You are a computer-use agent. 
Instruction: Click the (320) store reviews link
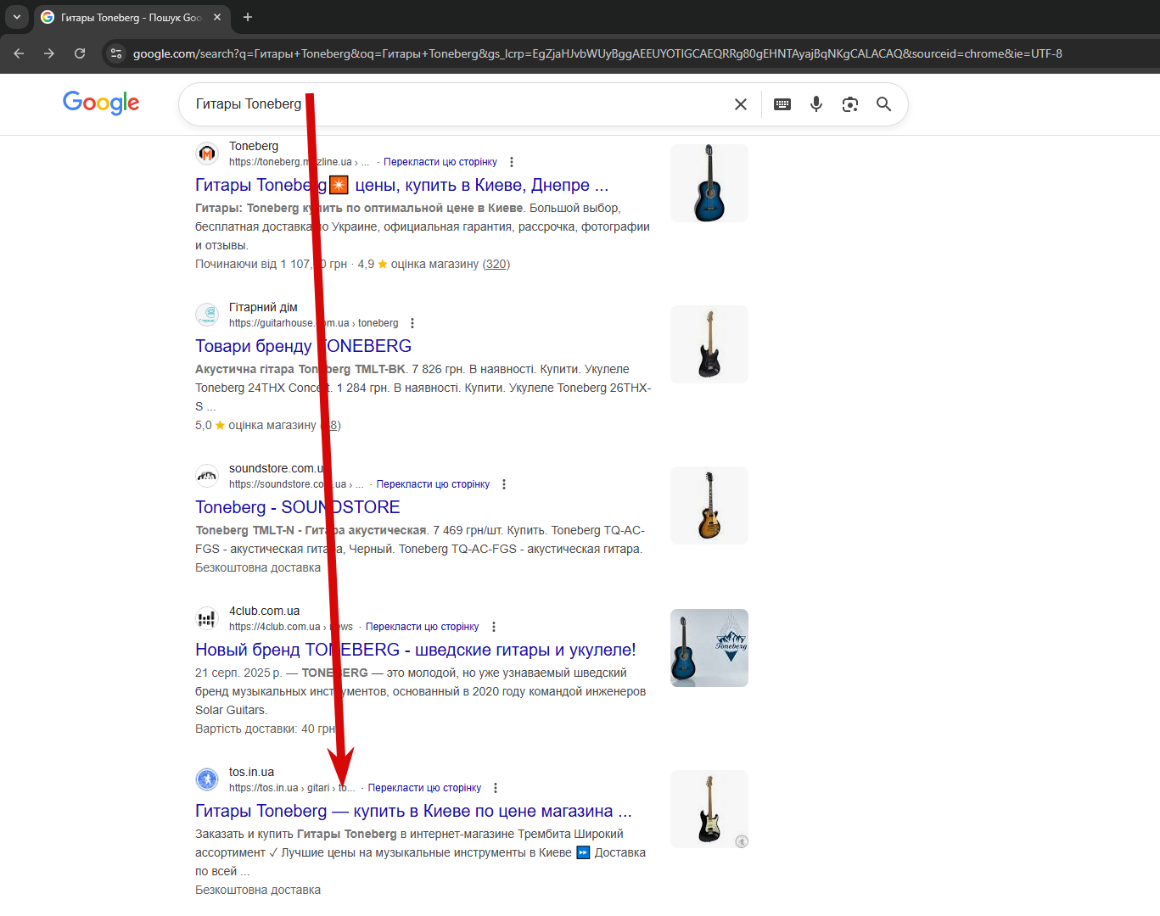pyautogui.click(x=496, y=264)
